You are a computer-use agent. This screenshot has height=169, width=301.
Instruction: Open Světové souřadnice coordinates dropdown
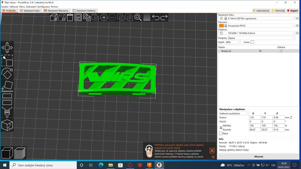pyautogui.click(x=234, y=113)
